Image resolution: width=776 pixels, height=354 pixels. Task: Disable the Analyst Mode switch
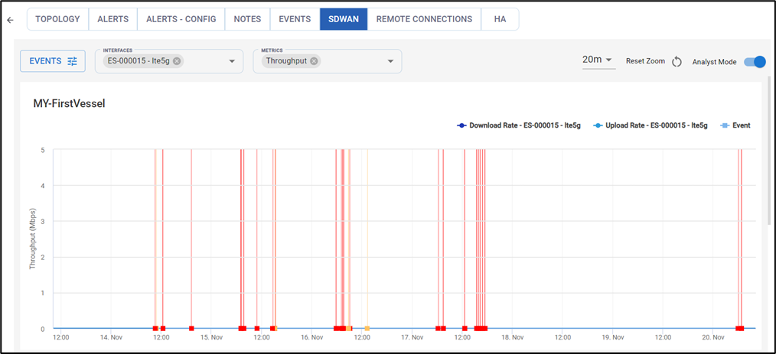pos(754,61)
